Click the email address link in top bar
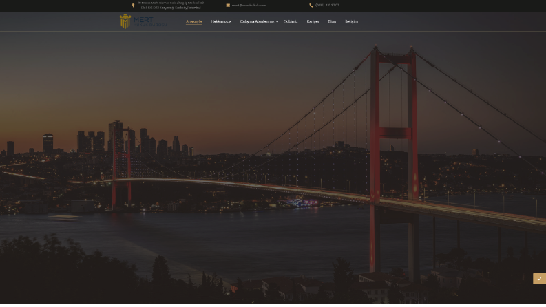Image resolution: width=546 pixels, height=307 pixels. [249, 6]
